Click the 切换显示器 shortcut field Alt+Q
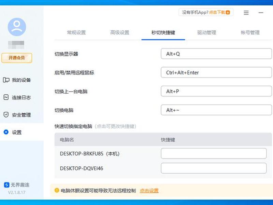The height and width of the screenshot is (205, 273). (216, 54)
